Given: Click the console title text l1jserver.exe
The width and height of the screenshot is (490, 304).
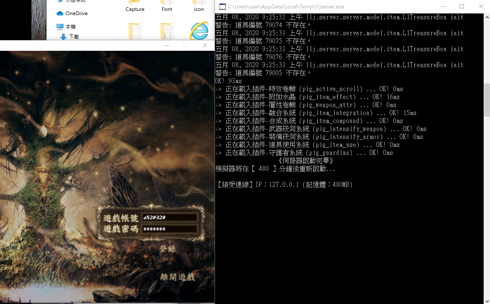Looking at the screenshot, I should 286,7.
